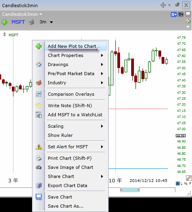Open the gray T dropdown button
This screenshot has height=212, width=192.
pos(181,14)
